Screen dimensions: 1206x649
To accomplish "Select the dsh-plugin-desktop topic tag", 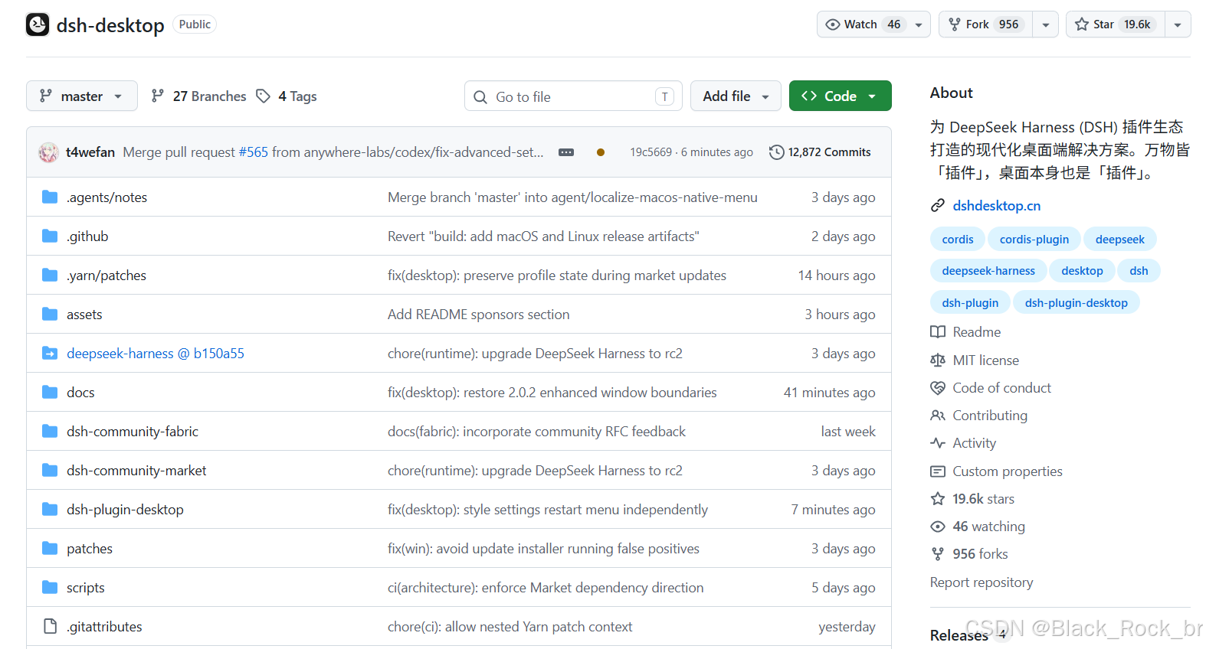I will click(1077, 303).
